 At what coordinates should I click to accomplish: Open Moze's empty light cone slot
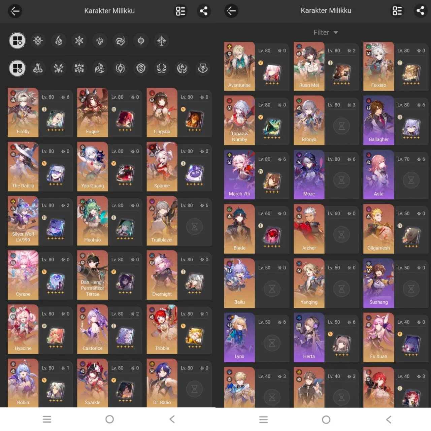pyautogui.click(x=341, y=180)
